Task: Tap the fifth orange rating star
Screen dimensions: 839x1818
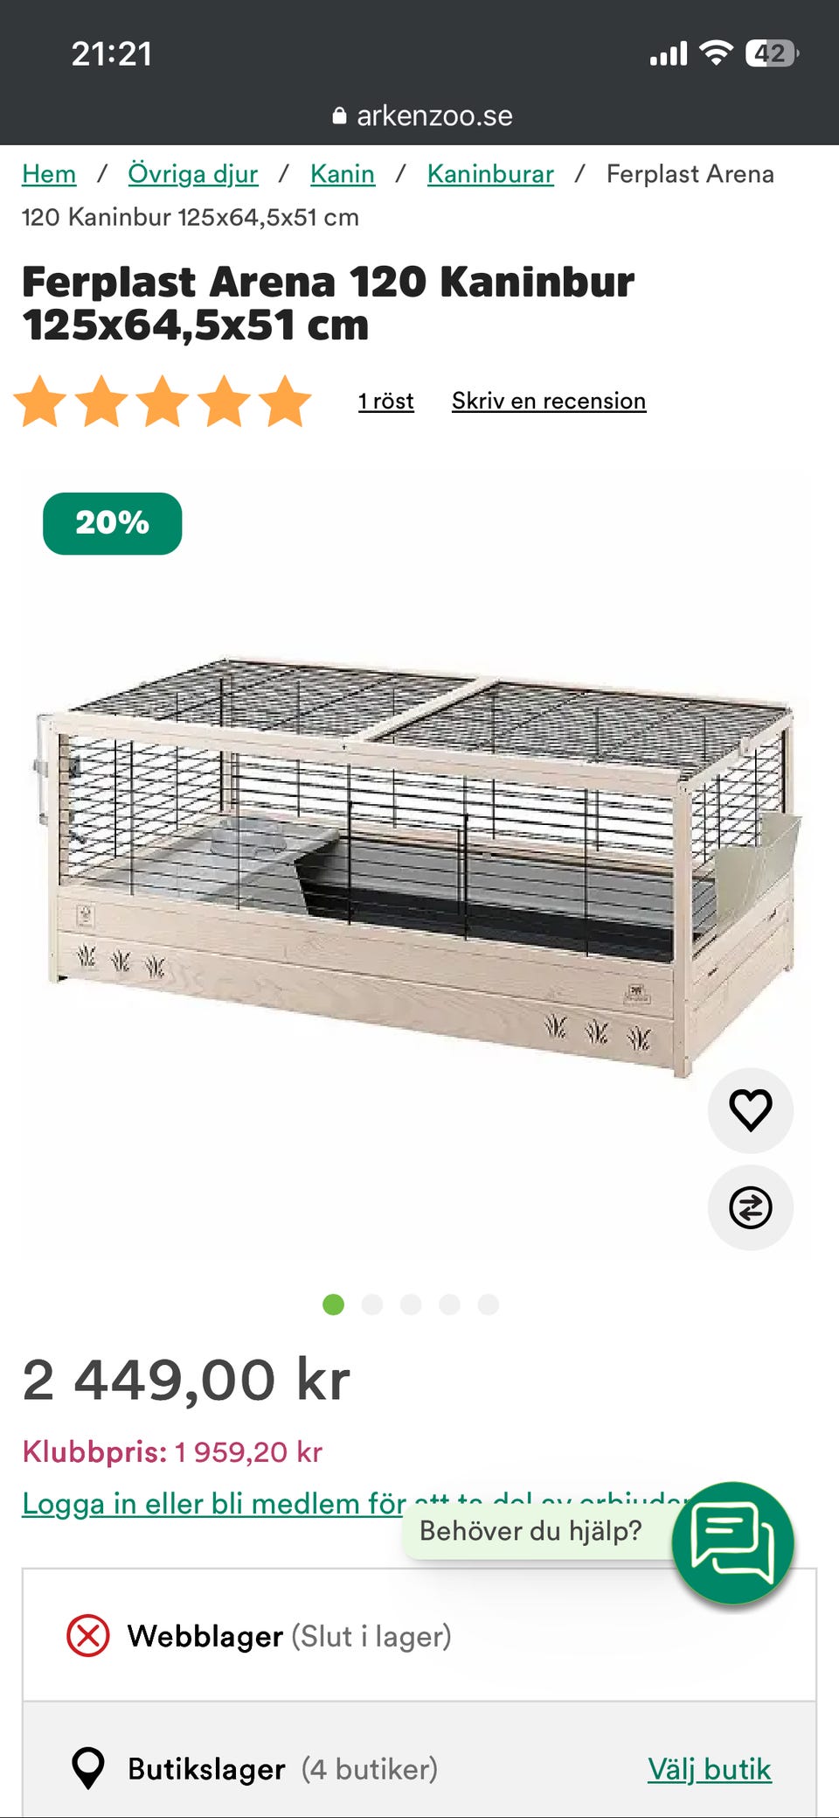Action: tap(286, 401)
